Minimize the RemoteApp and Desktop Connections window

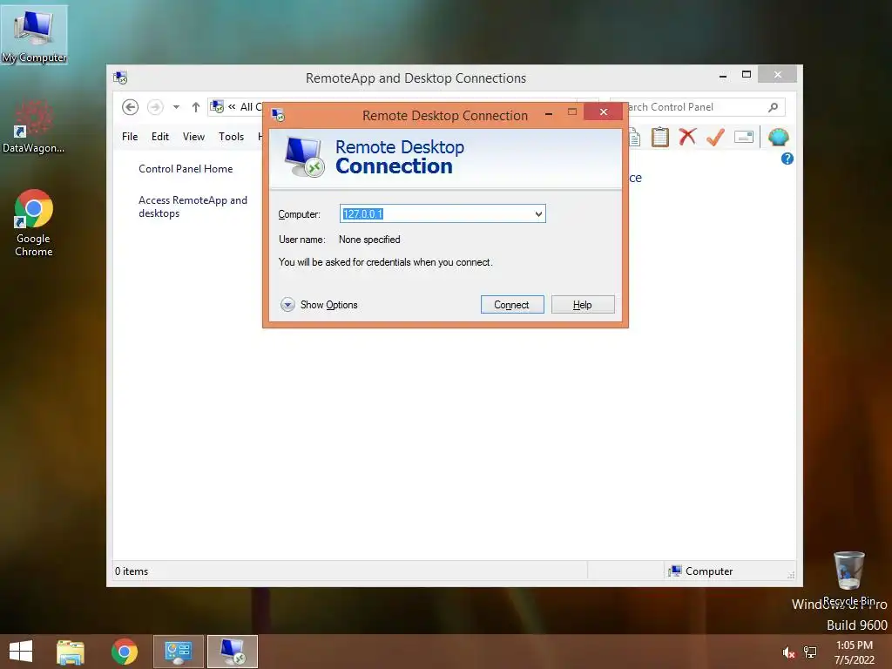[722, 76]
